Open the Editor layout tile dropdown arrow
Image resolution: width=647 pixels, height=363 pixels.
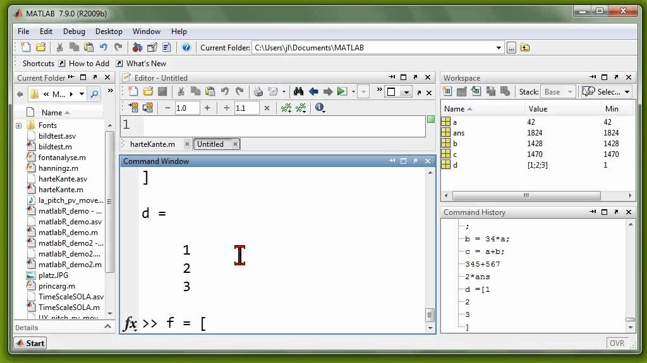(x=406, y=92)
